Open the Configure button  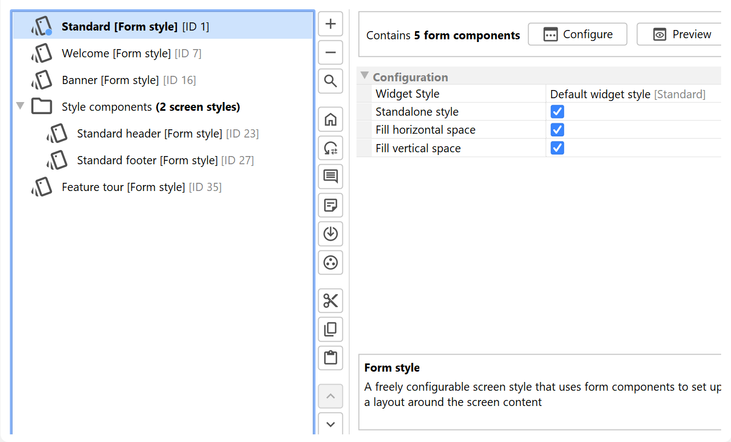[x=577, y=34]
